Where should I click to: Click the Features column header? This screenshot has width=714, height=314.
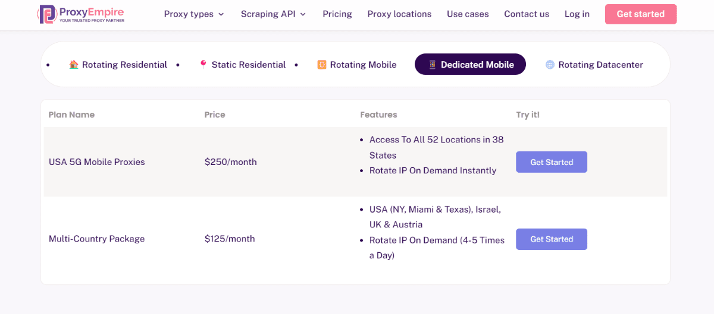click(x=378, y=115)
